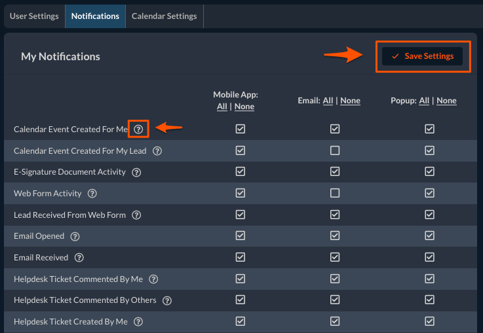Toggle Popup for E-Signature Document Activity

point(429,171)
